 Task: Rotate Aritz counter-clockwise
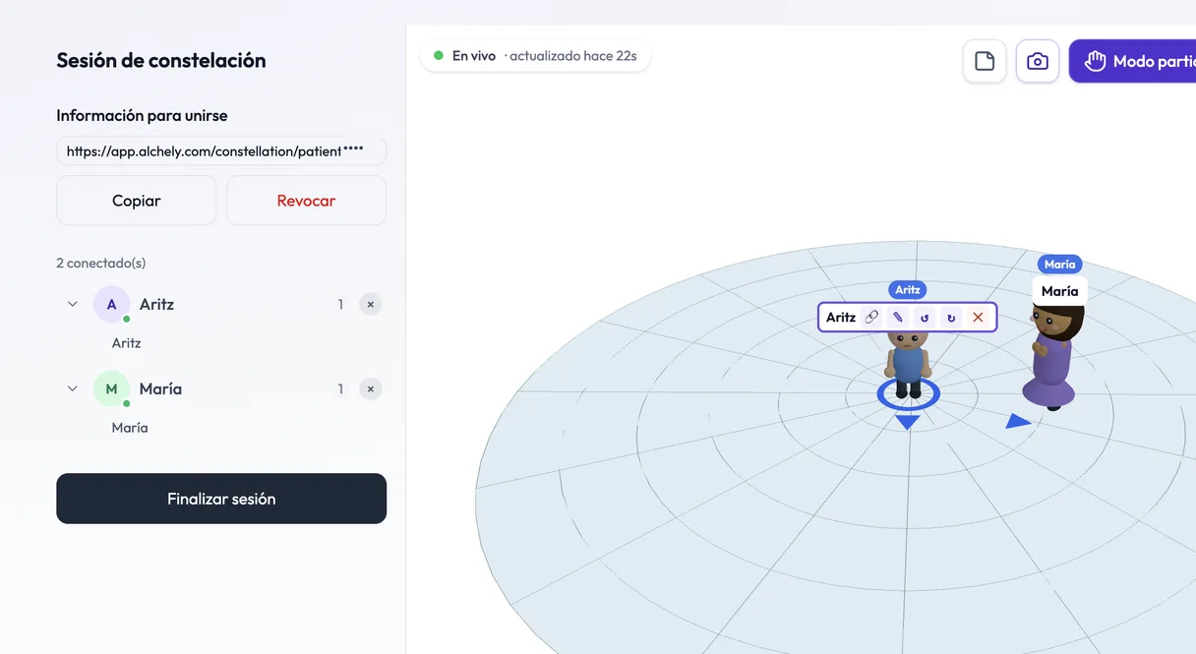pos(925,317)
